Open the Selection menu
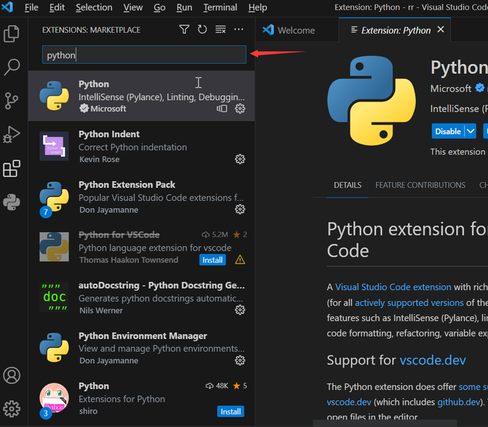 [x=94, y=7]
